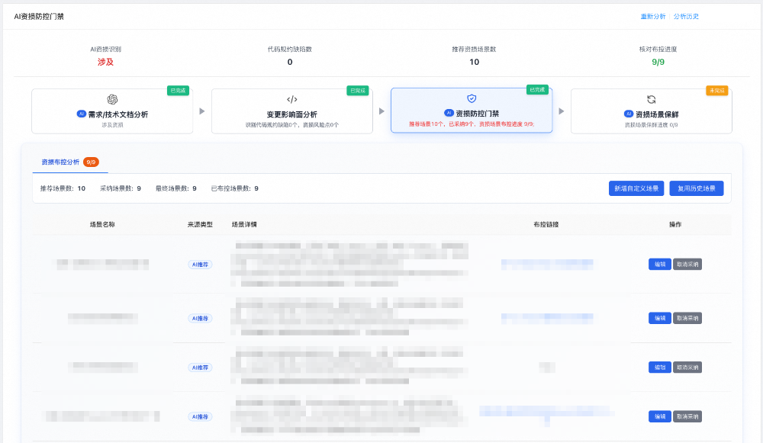
Task: Open 分析历史
Action: click(685, 15)
